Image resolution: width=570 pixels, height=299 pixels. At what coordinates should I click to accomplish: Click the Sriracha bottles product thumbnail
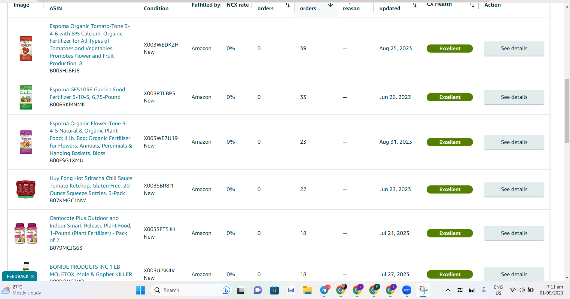point(26,189)
